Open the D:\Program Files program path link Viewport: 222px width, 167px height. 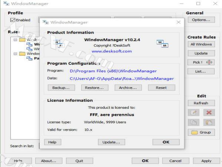113,71
